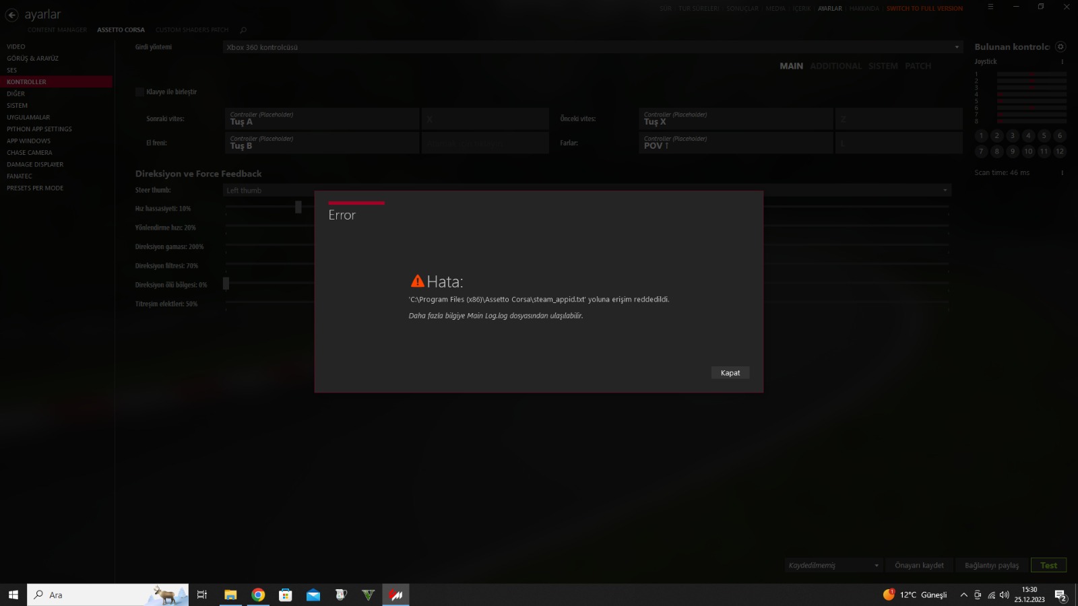The height and width of the screenshot is (606, 1078).
Task: Open Microsoft Store from the taskbar
Action: point(286,595)
